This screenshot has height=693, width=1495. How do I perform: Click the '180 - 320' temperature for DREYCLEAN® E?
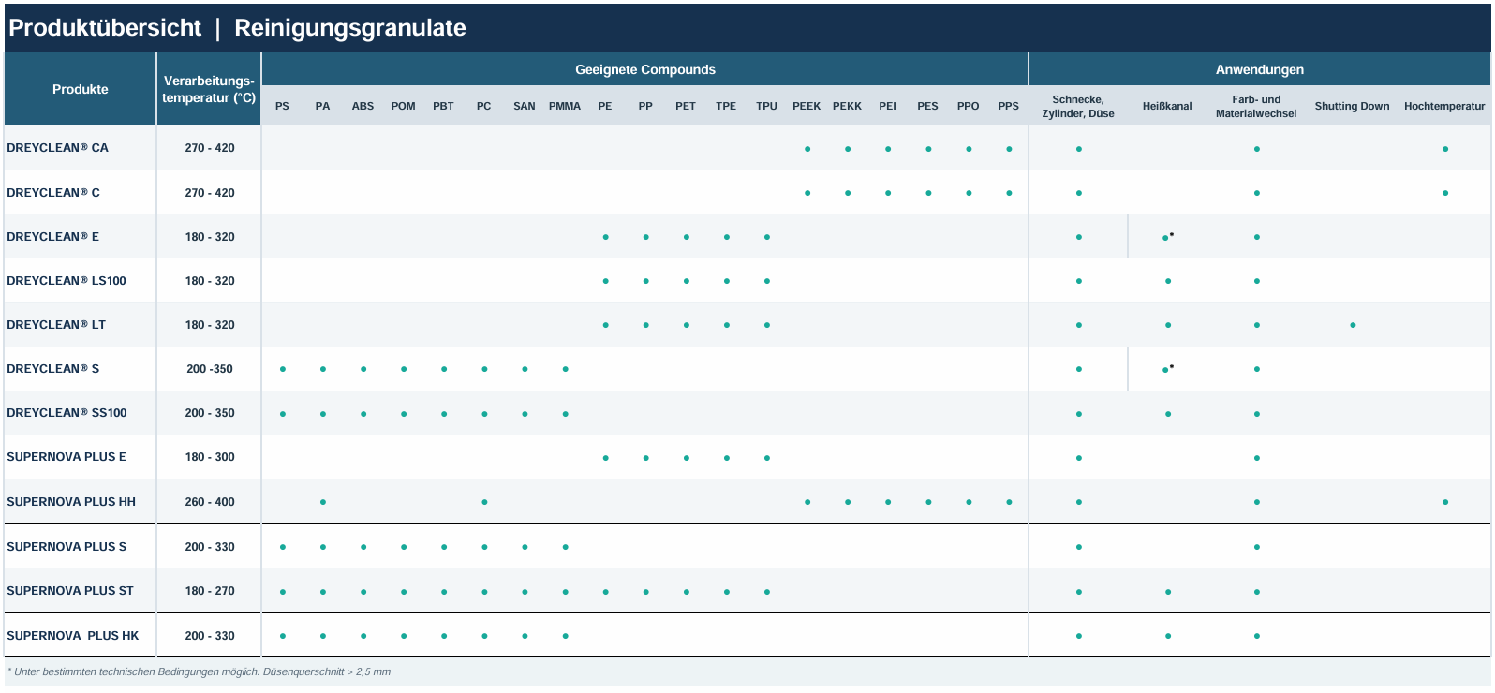(x=210, y=237)
